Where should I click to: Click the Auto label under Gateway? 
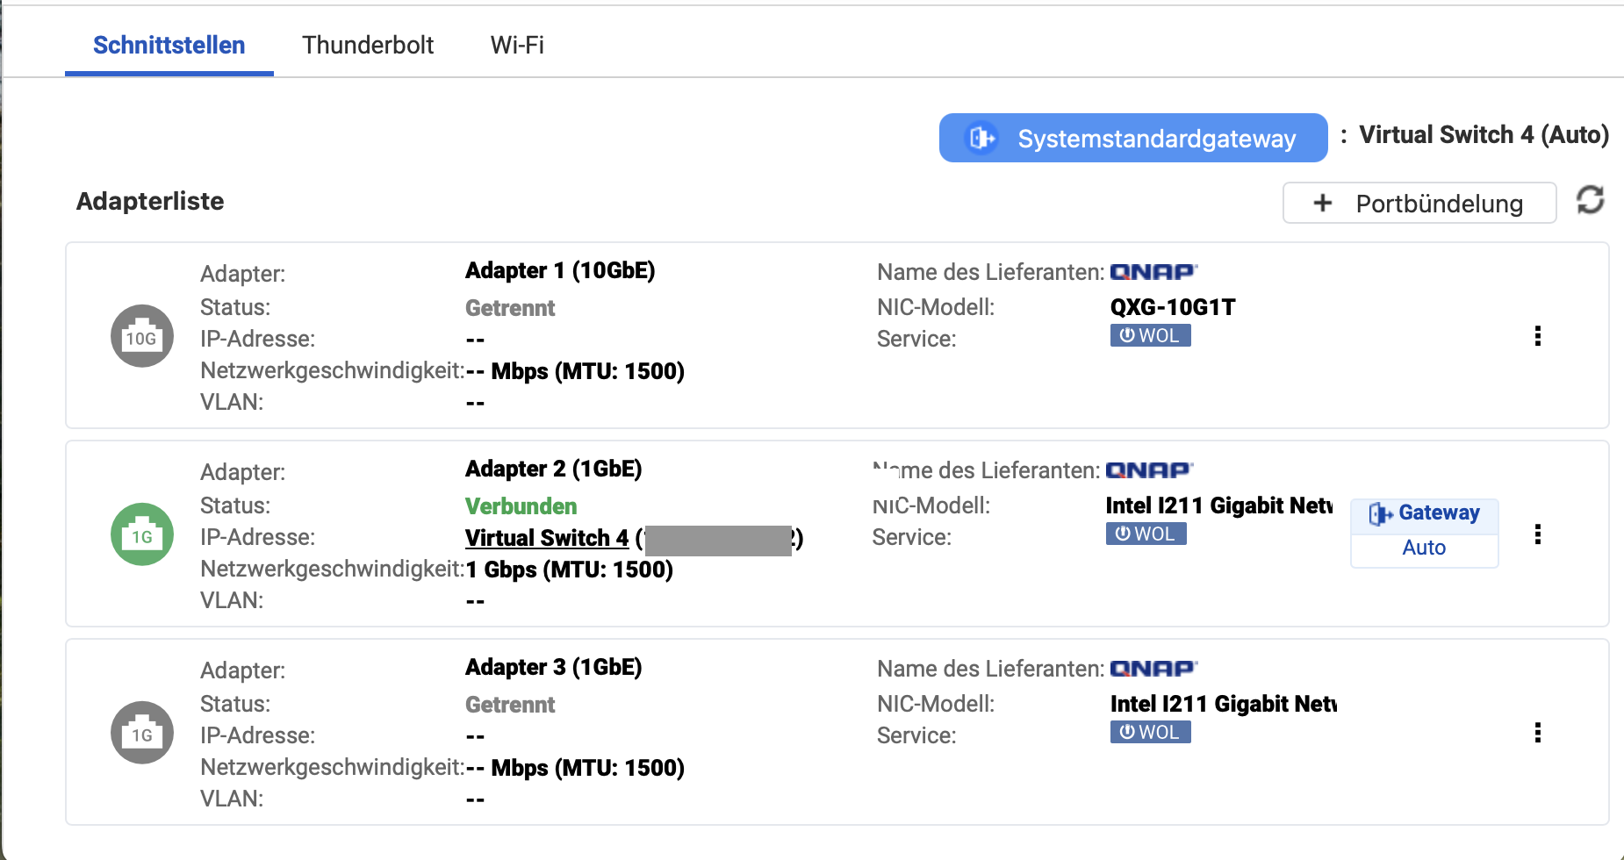(1424, 548)
